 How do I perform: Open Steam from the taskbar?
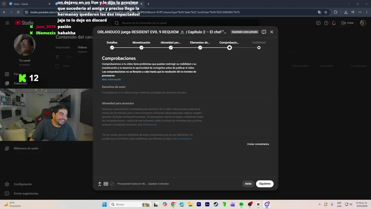point(216,204)
